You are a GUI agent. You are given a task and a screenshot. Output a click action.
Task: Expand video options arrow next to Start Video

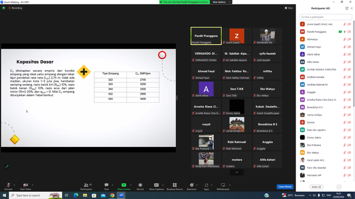click(x=32, y=185)
